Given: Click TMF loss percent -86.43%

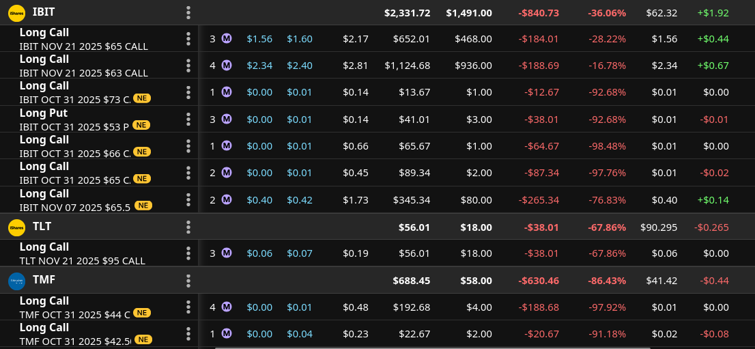Looking at the screenshot, I should pos(607,281).
